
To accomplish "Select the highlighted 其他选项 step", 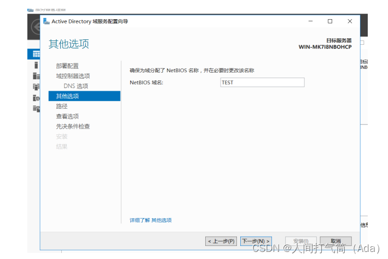I will coord(84,96).
